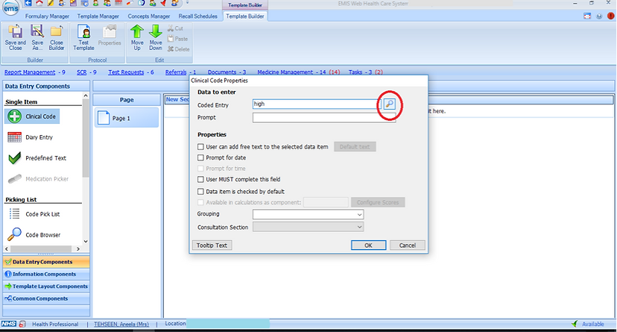Screen dimensions: 617x332
Task: Open the Grouping dropdown
Action: click(x=308, y=214)
